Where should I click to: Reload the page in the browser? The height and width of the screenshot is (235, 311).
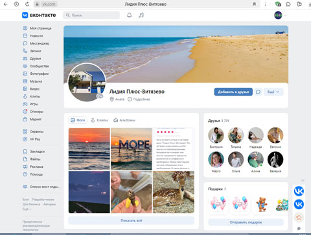(x=27, y=4)
